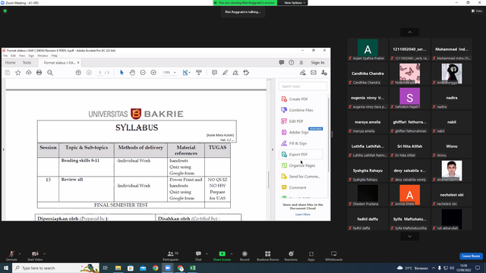
Task: Close the Format silabus document tab
Action: click(78, 62)
